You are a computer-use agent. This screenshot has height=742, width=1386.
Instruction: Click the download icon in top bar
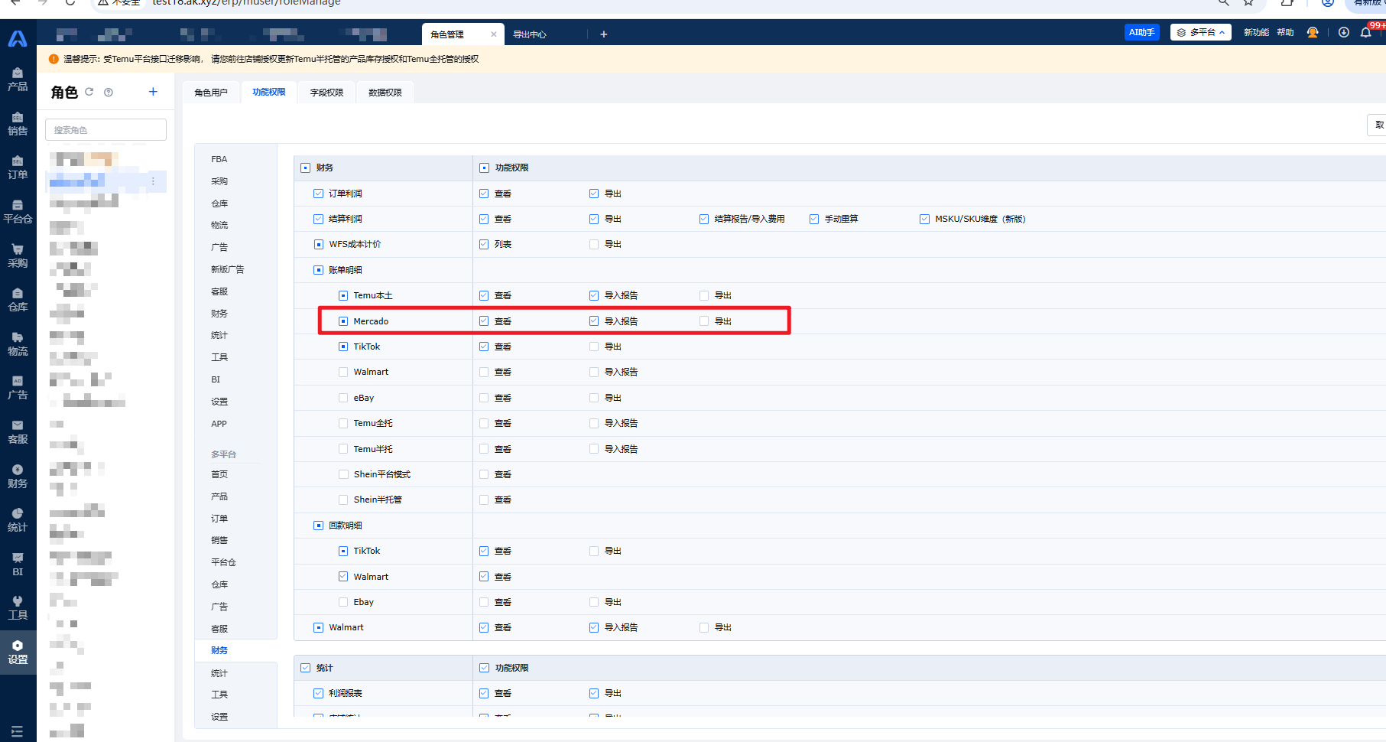pyautogui.click(x=1343, y=32)
